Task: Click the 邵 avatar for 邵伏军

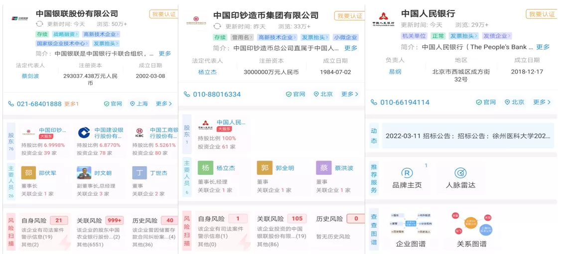Action: pos(28,173)
